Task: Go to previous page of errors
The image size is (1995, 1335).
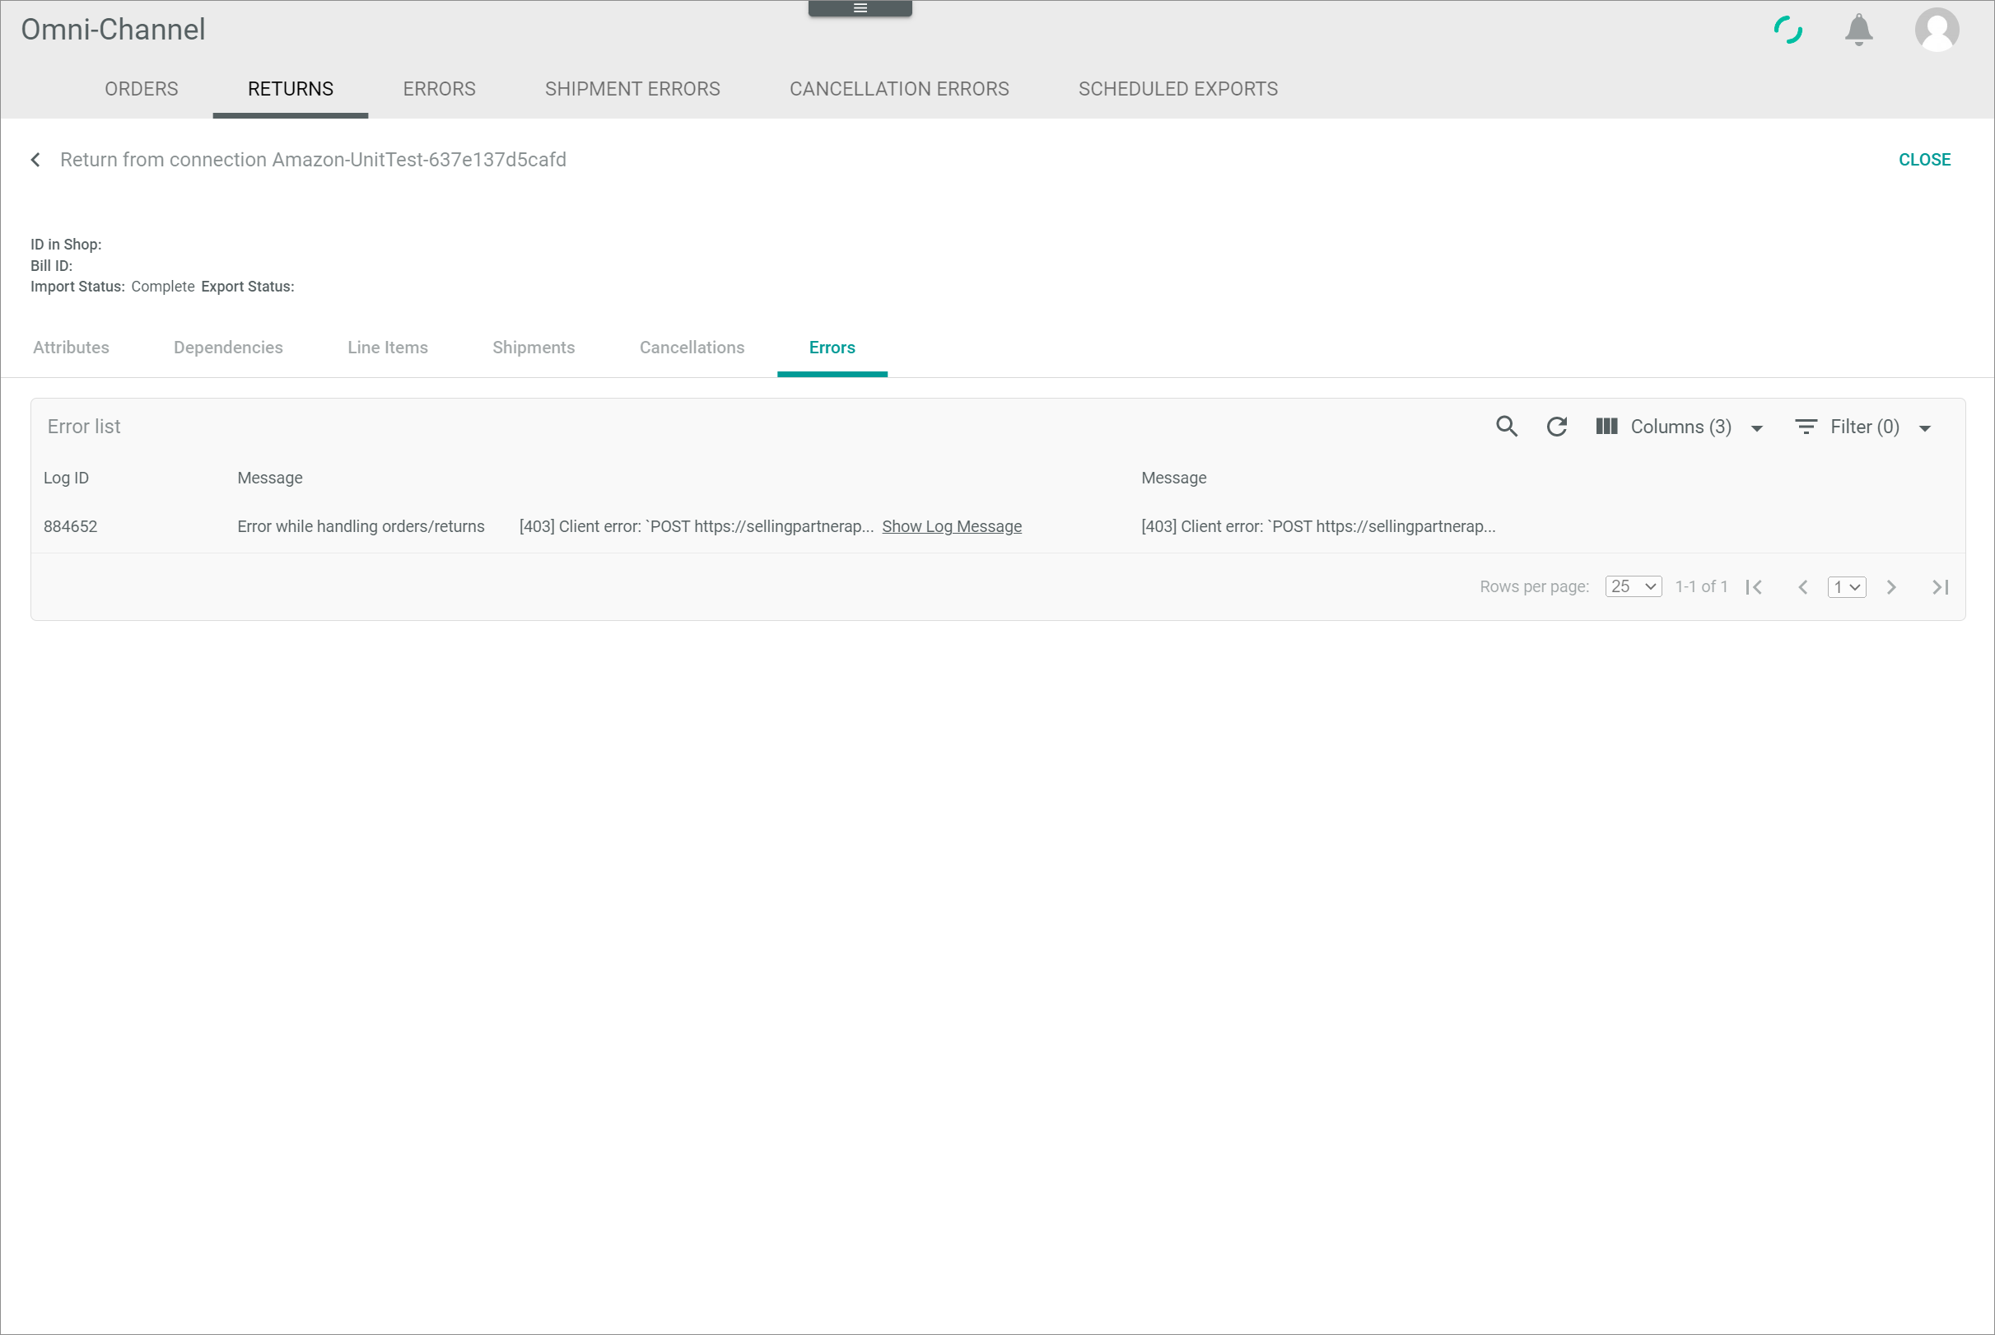Action: 1802,587
